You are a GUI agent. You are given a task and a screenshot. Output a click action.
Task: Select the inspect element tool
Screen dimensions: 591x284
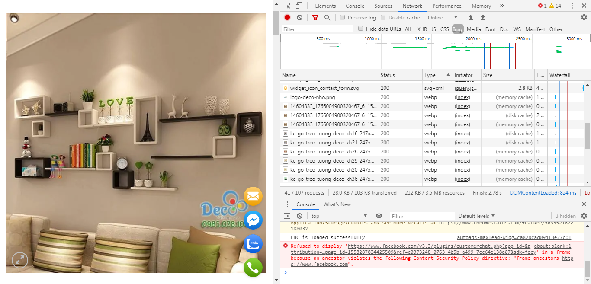288,6
